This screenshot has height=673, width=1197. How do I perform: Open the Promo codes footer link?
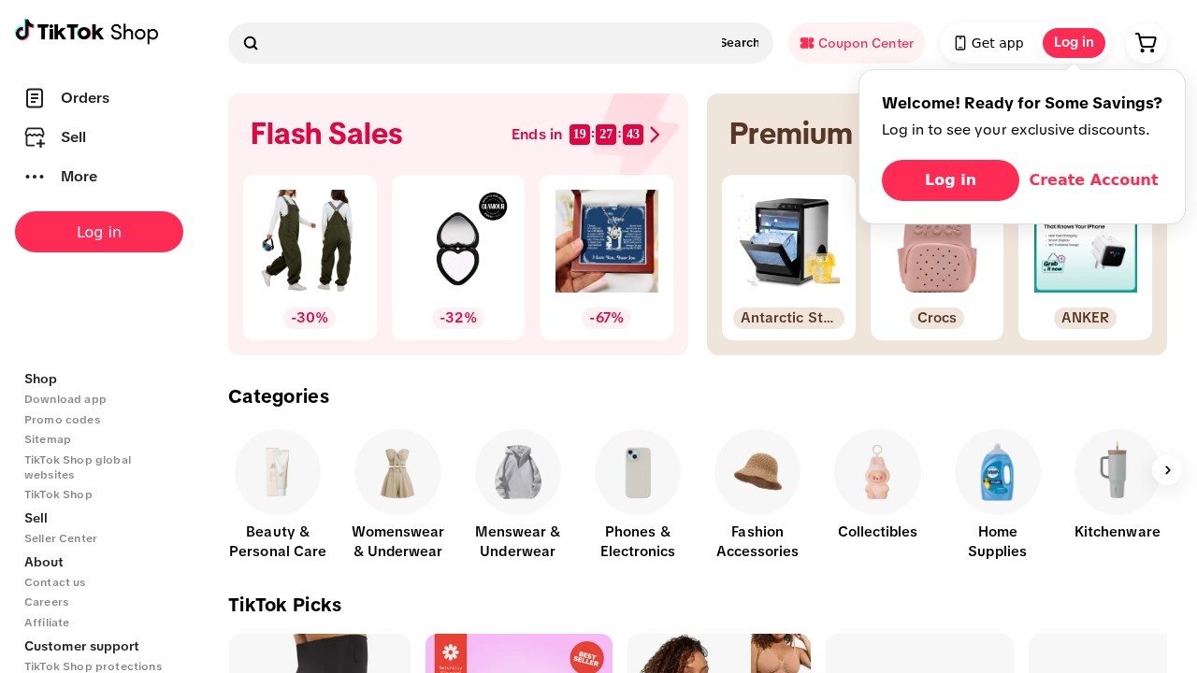(x=62, y=420)
